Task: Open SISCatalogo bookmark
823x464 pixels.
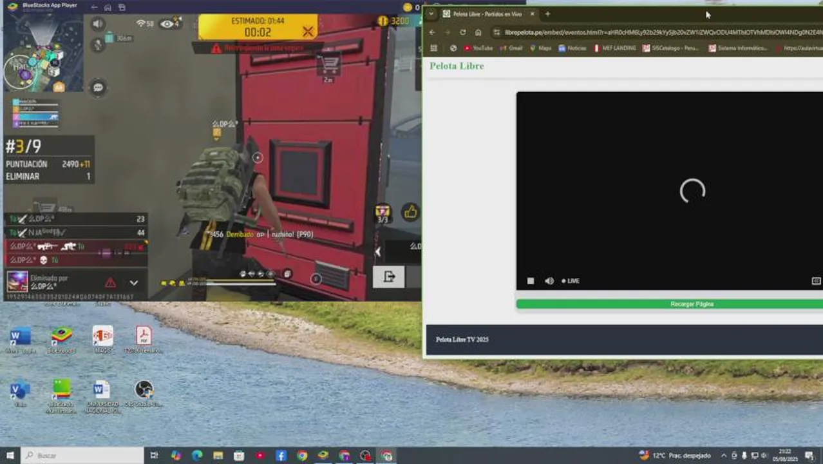Action: point(670,48)
